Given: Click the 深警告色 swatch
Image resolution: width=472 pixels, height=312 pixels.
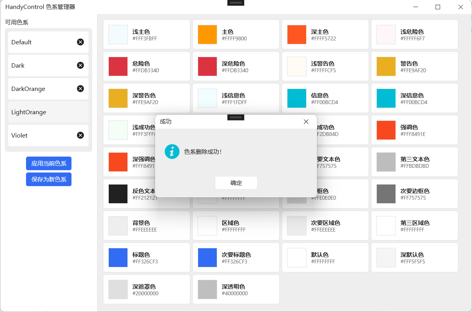Looking at the screenshot, I should pos(118,98).
